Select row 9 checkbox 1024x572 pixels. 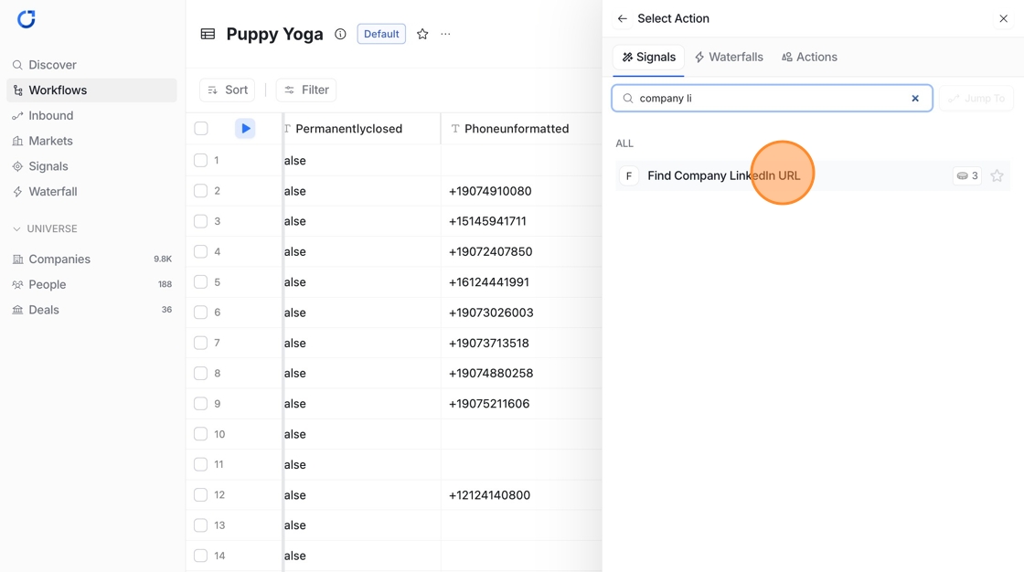click(x=200, y=404)
